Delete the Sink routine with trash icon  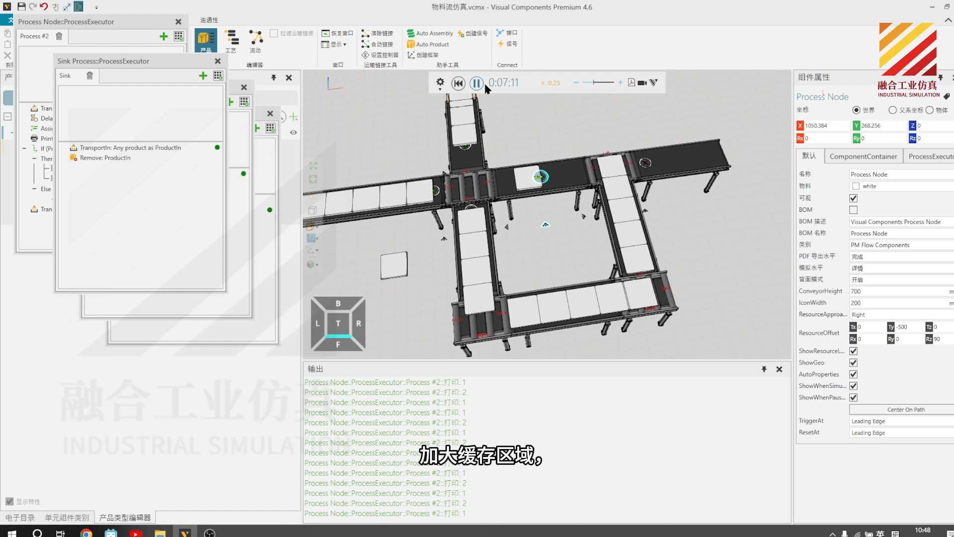[89, 76]
